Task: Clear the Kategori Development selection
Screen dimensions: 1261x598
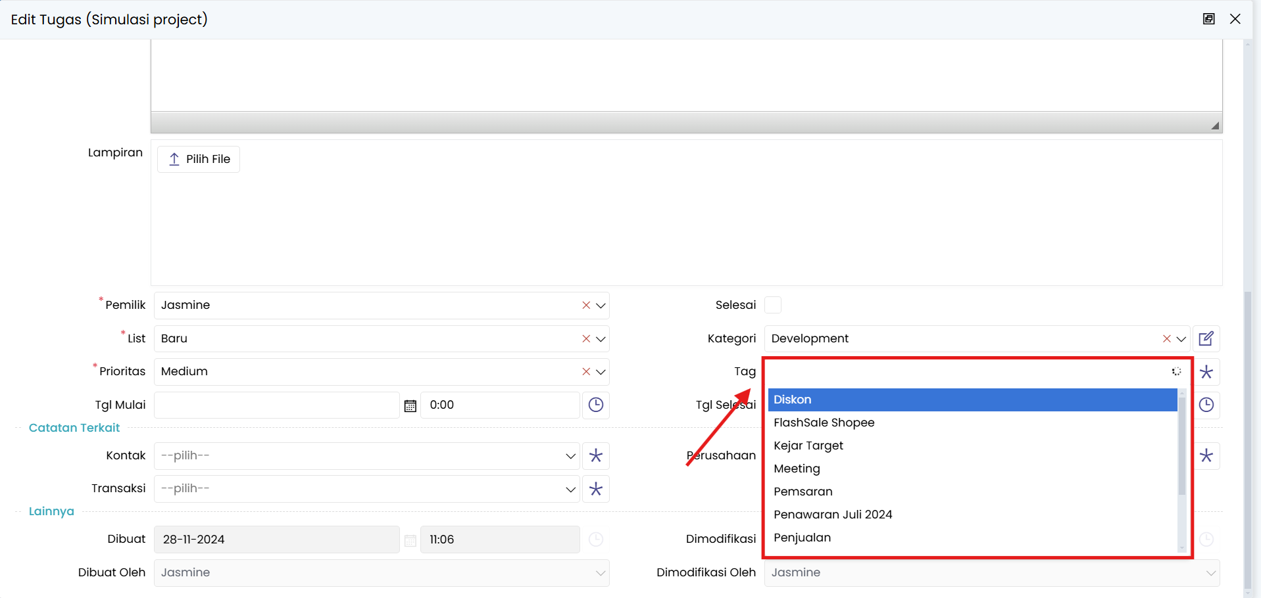Action: click(x=1166, y=339)
